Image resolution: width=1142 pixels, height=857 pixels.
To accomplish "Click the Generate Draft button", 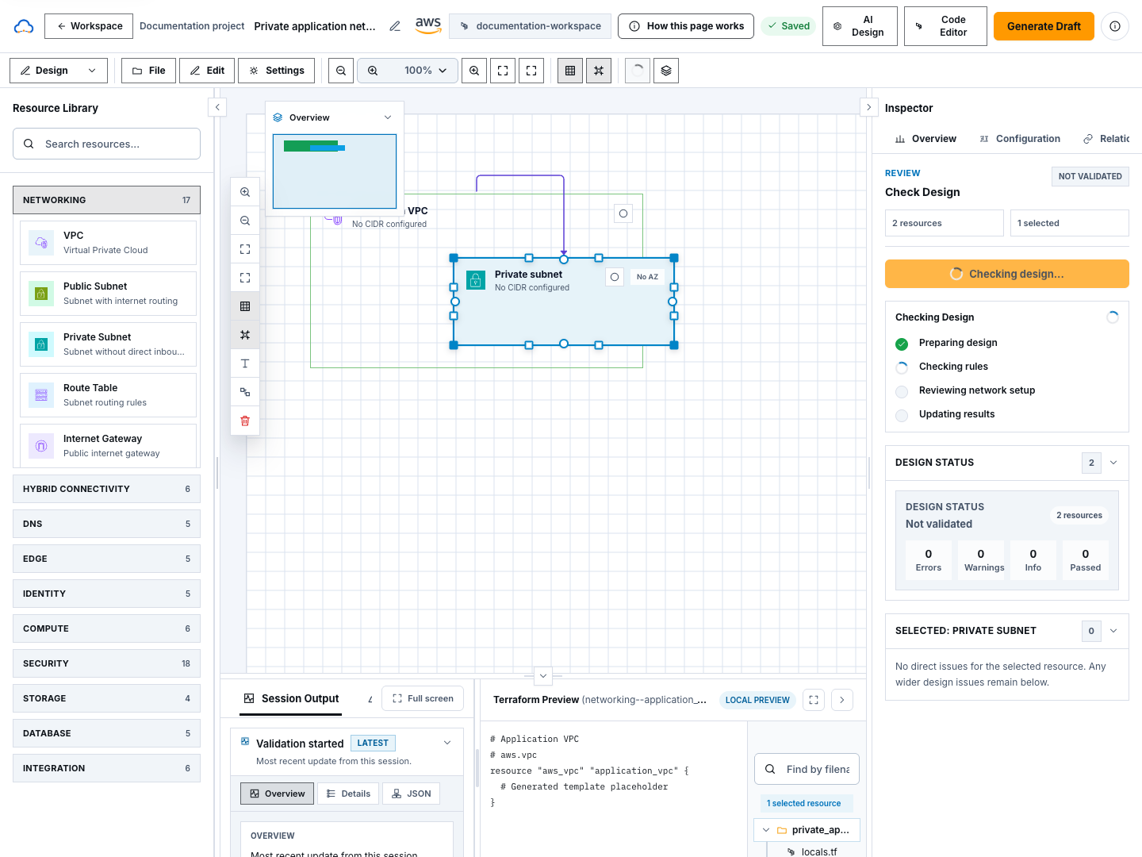I will (1044, 26).
